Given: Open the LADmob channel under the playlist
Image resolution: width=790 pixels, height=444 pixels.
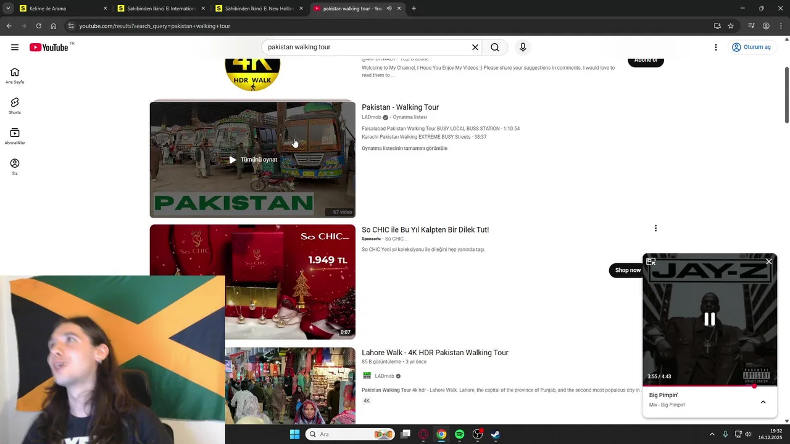Looking at the screenshot, I should point(371,117).
